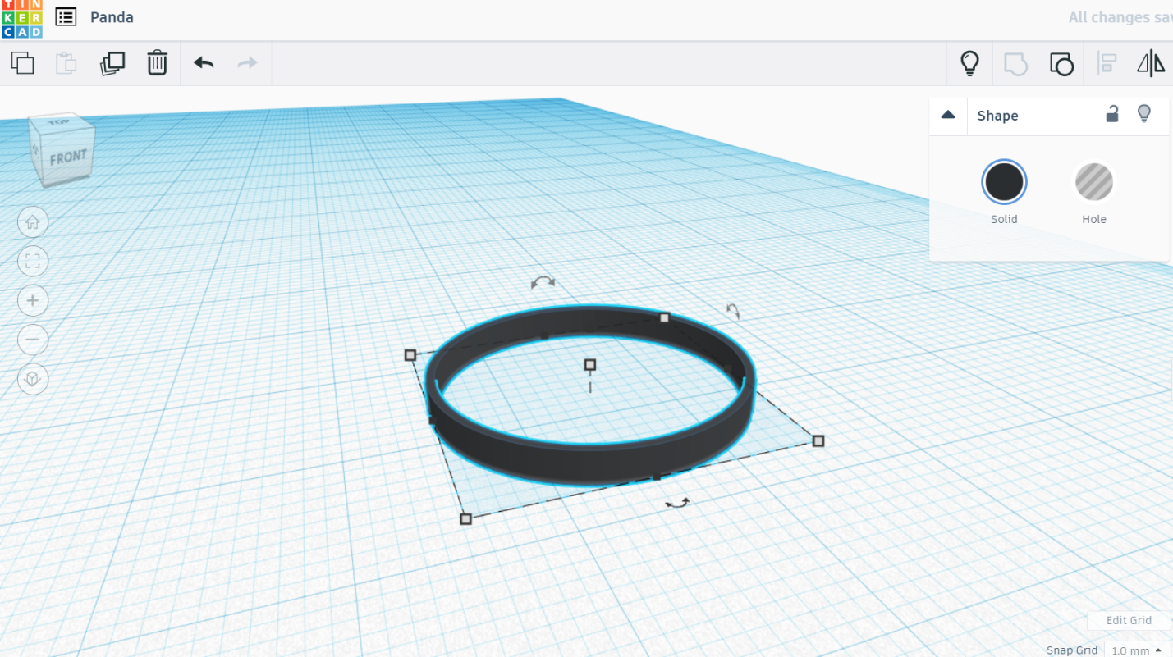Click the right corner resize handle of selection

click(x=818, y=441)
